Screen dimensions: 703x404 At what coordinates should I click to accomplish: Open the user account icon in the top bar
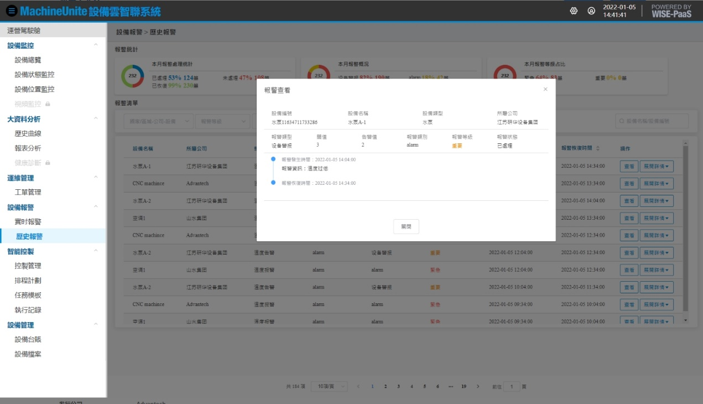[x=591, y=11]
